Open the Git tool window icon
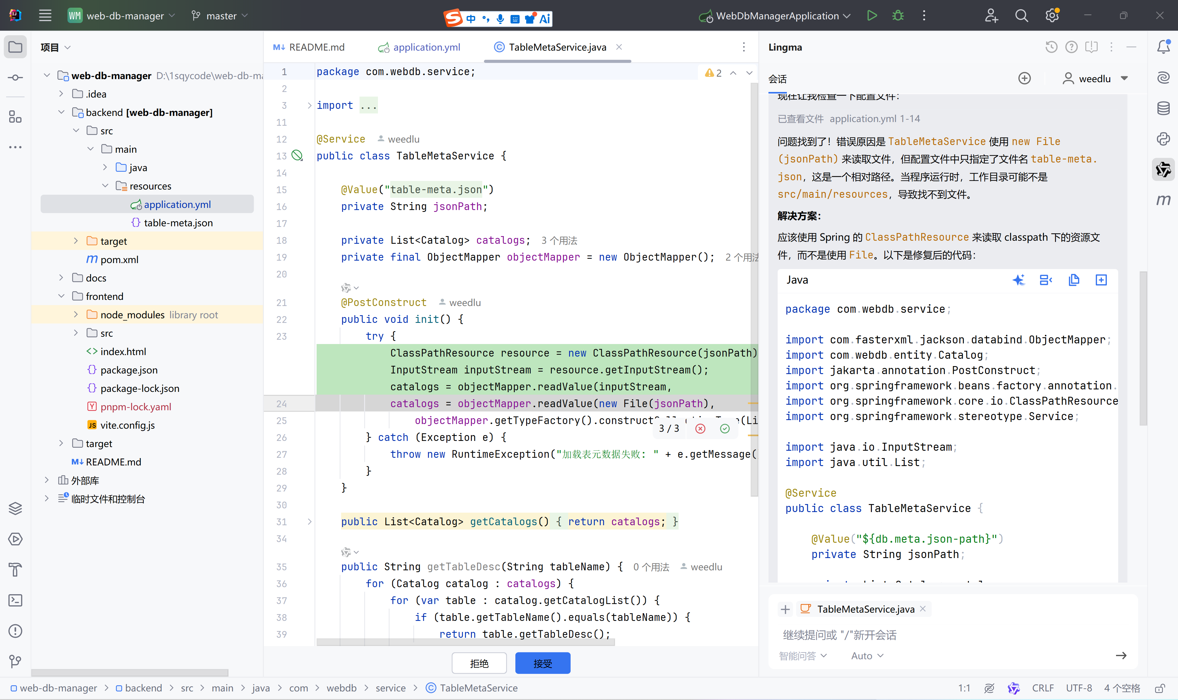Image resolution: width=1178 pixels, height=700 pixels. pos(15,661)
